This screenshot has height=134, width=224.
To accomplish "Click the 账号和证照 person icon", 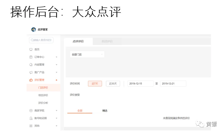I will coord(31,118).
